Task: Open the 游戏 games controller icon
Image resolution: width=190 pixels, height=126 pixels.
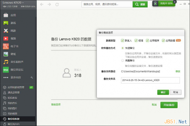Action: pyautogui.click(x=6, y=23)
